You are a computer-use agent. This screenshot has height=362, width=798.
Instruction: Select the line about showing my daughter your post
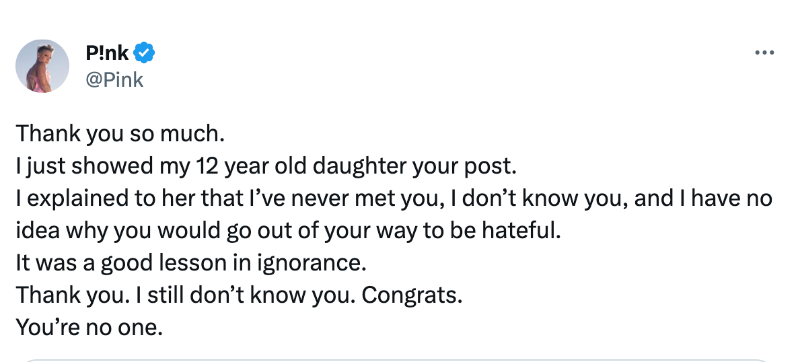(x=266, y=166)
